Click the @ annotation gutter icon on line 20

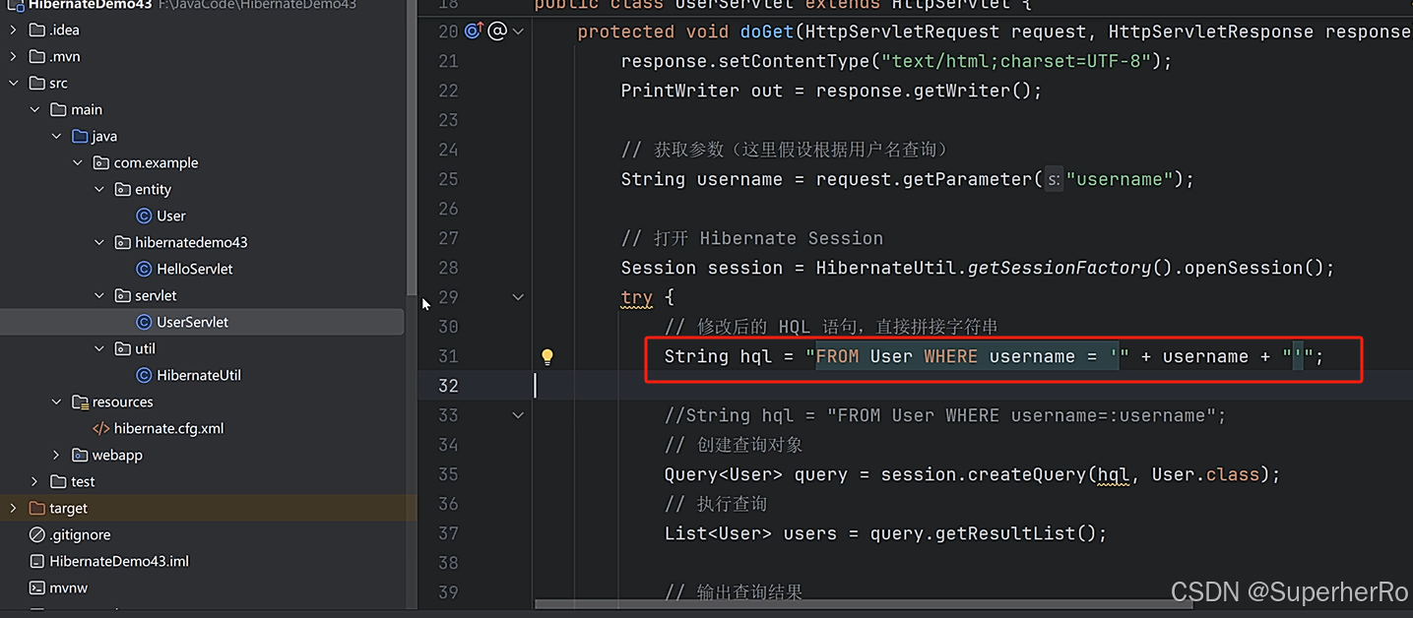pos(497,31)
